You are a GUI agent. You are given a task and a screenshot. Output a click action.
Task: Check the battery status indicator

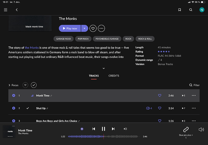[x=203, y=2]
